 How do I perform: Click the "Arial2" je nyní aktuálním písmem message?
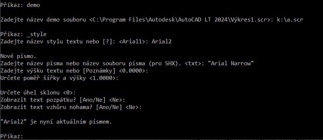click(x=56, y=122)
